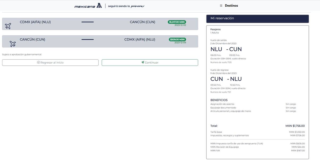
Task: Click the NLU - CUN route heading
Action: tap(226, 49)
